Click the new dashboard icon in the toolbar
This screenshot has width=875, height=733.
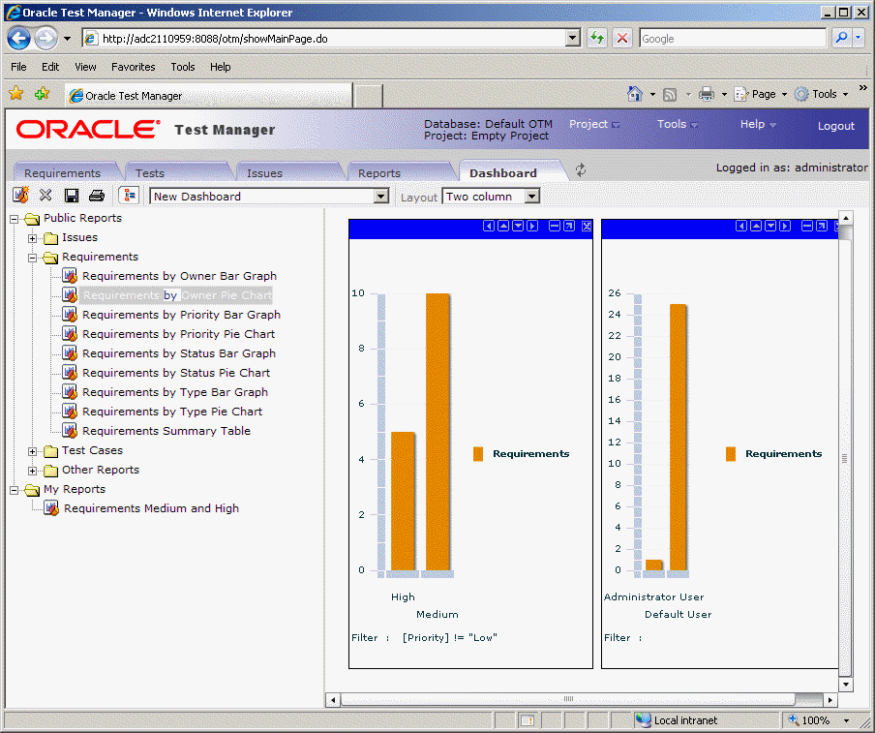(20, 195)
